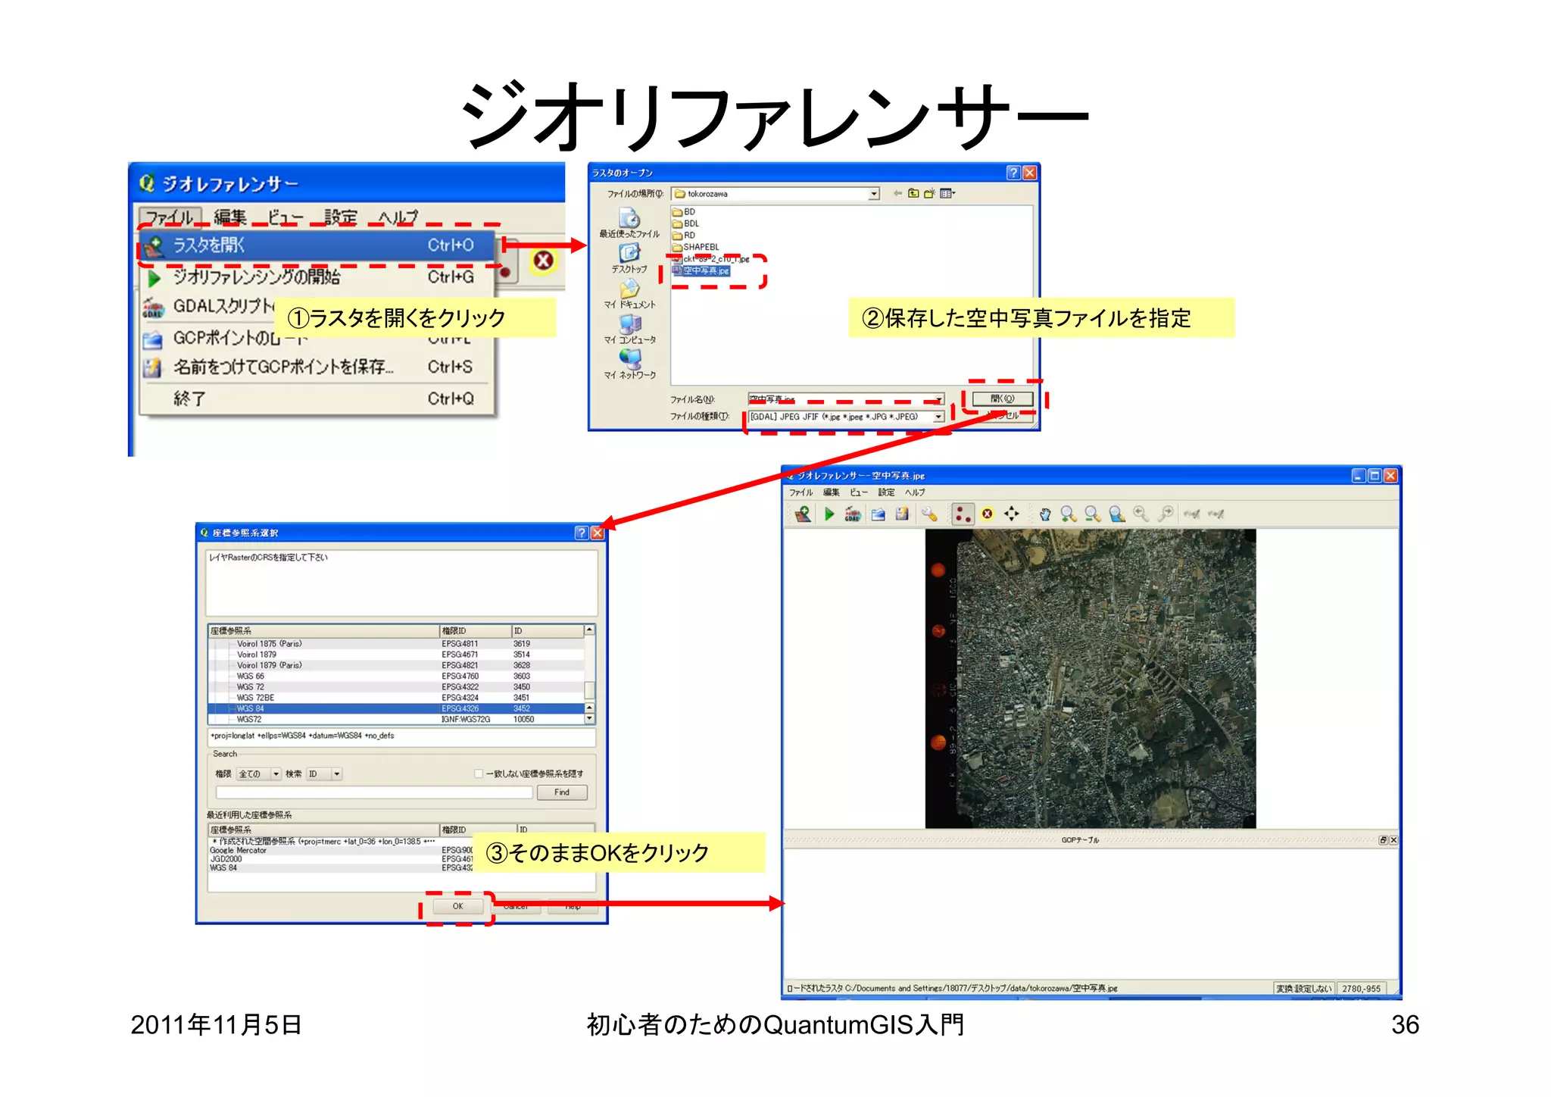Open the tokorozawa folder location dropdown
Image resolution: width=1551 pixels, height=1097 pixels.
[x=873, y=194]
